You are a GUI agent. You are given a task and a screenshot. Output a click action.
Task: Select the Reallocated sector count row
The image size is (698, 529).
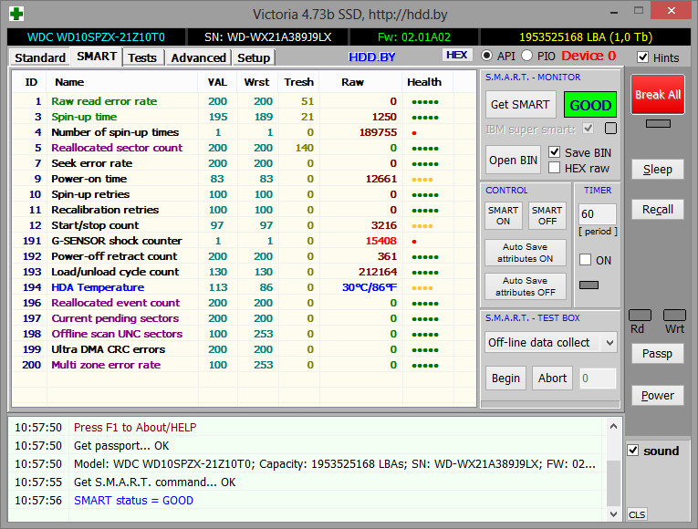tap(244, 148)
